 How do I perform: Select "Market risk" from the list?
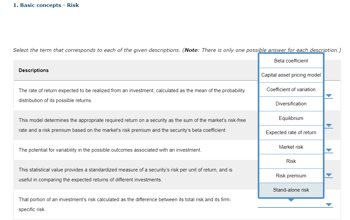click(x=291, y=147)
